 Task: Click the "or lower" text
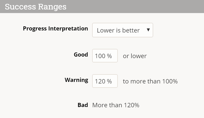tap(135, 56)
